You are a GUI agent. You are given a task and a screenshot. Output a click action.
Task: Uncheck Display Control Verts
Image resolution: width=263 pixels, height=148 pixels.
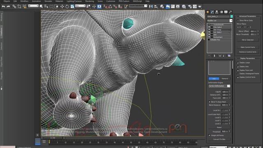tap(238, 77)
